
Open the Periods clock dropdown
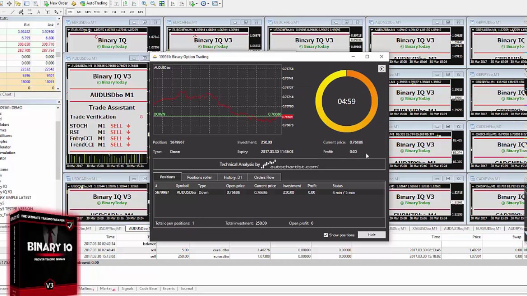click(x=205, y=3)
